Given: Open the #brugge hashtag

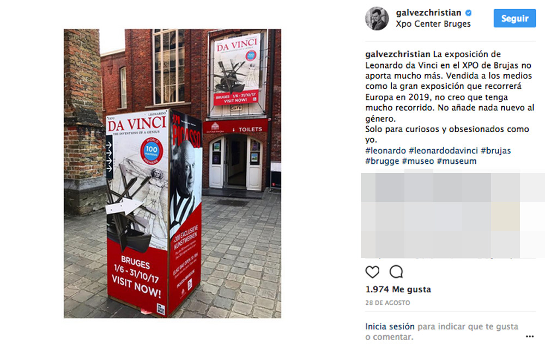Looking at the screenshot, I should point(382,161).
